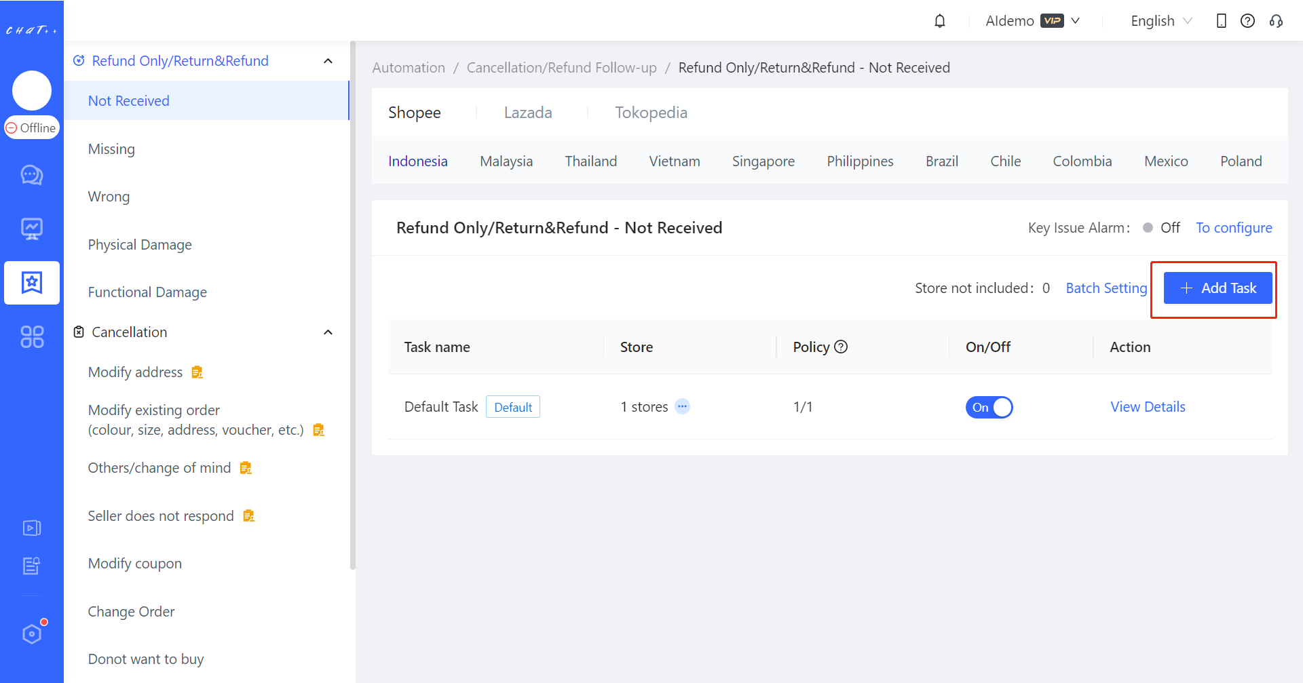Select the Malaysia region tab
The width and height of the screenshot is (1303, 683).
click(x=506, y=161)
